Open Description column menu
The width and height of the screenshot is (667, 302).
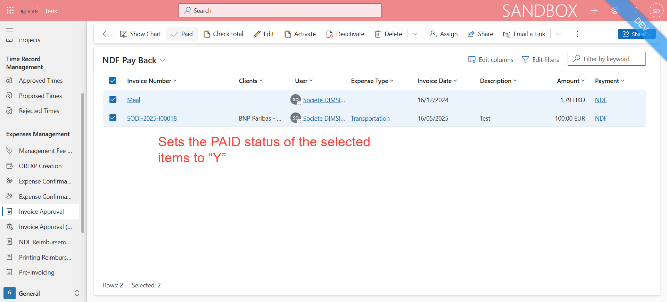499,81
